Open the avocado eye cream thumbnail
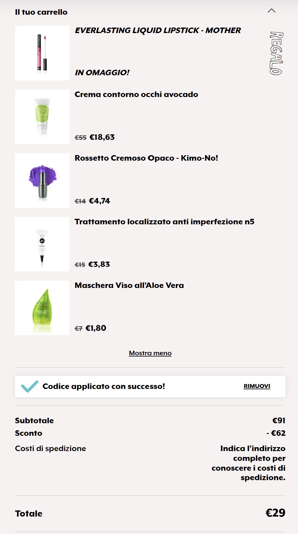298x534 pixels. 42,117
